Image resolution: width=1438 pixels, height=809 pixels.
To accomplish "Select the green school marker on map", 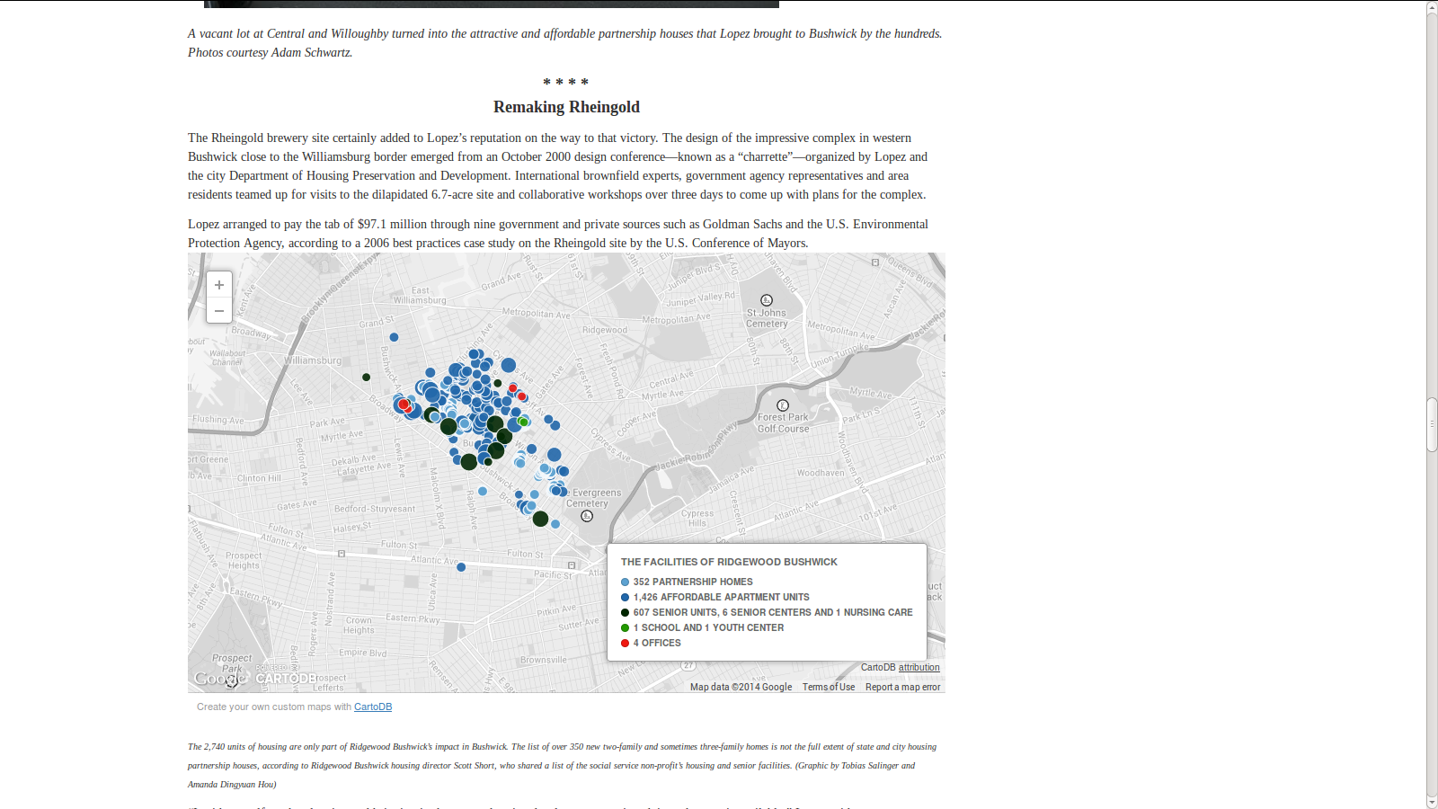I will click(523, 422).
